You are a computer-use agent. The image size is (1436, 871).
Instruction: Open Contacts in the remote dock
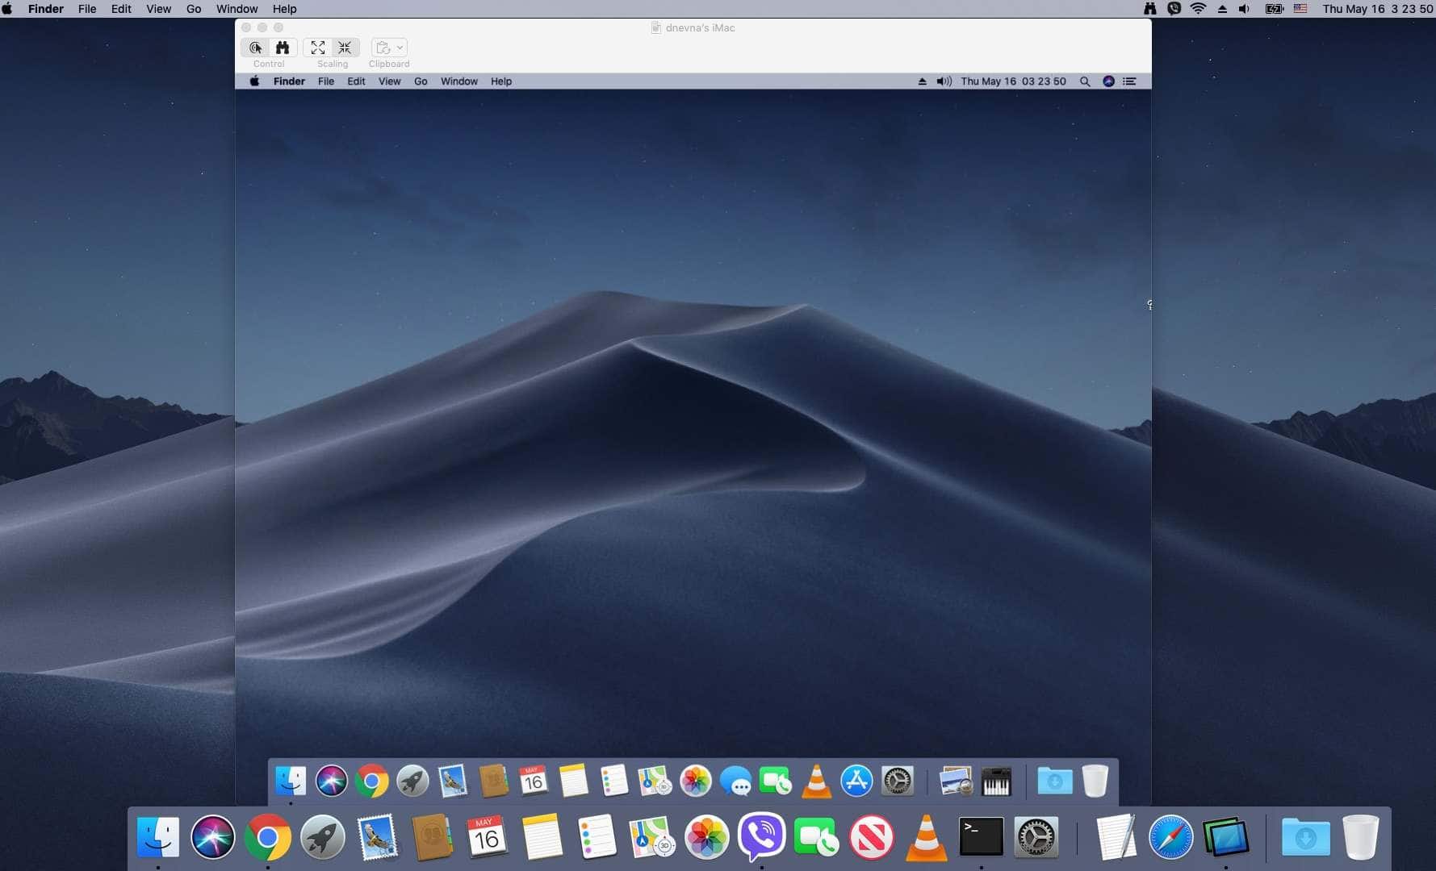[x=493, y=781]
